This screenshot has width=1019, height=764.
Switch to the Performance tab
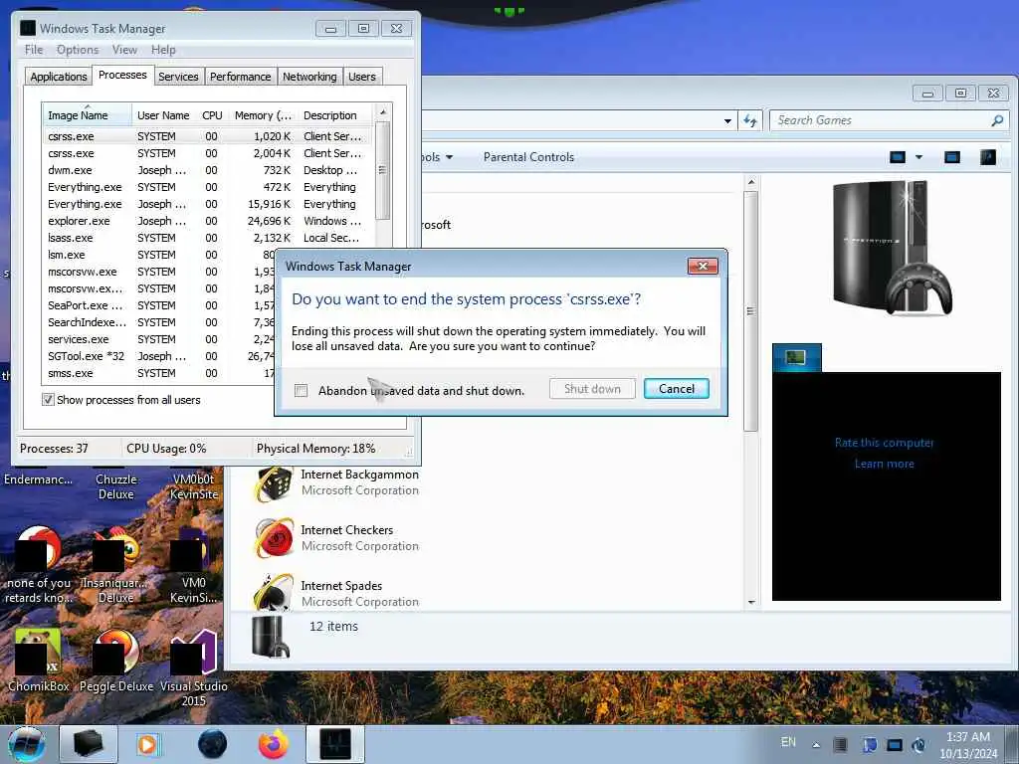[x=241, y=77]
